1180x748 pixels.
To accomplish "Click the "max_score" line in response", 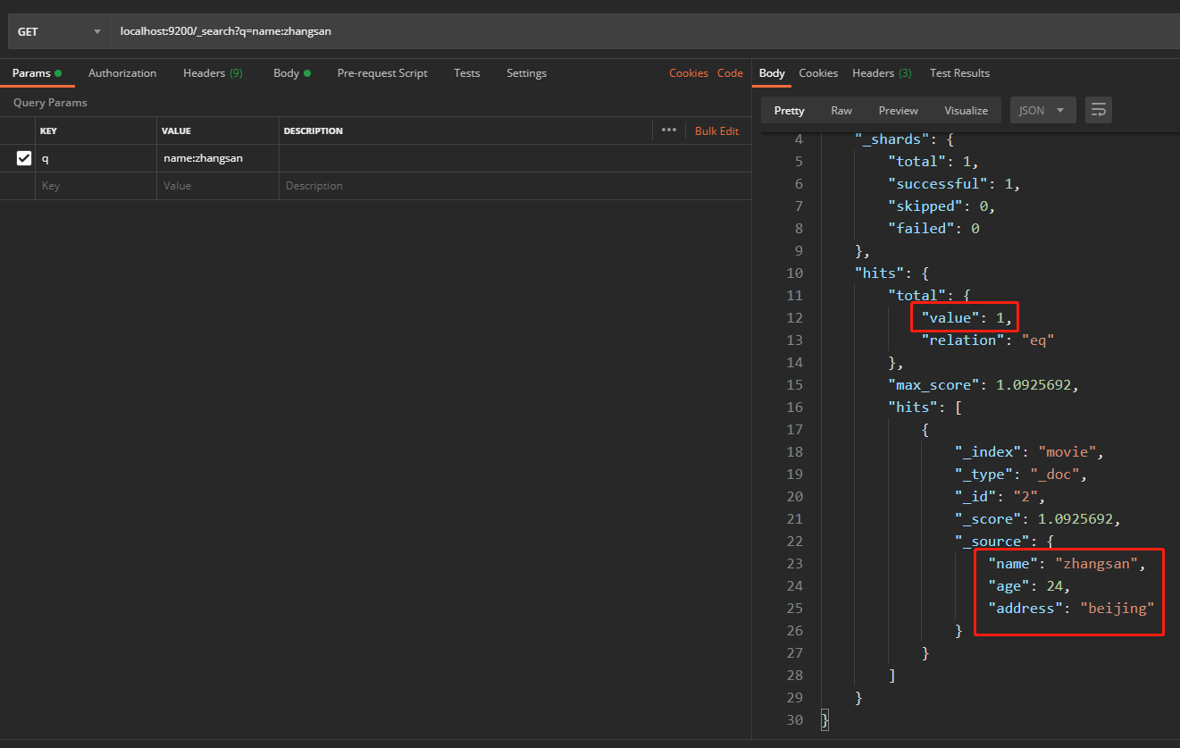I will point(983,385).
